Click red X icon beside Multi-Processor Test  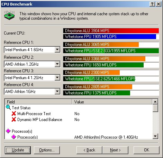14,113
